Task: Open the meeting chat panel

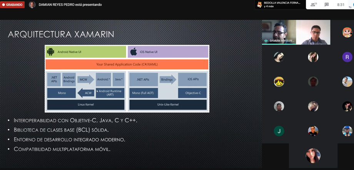Action: pyautogui.click(x=326, y=5)
